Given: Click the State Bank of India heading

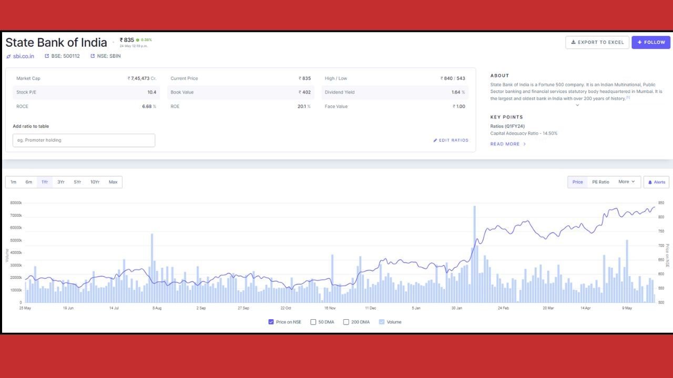Looking at the screenshot, I should click(x=56, y=43).
